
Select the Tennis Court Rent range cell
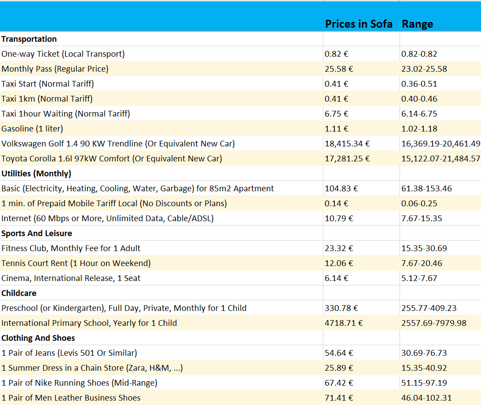422,263
